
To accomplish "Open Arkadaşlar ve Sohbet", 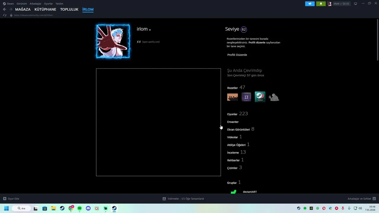I will point(362,199).
